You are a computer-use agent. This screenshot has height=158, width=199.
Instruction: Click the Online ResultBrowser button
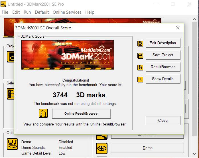pos(82,114)
